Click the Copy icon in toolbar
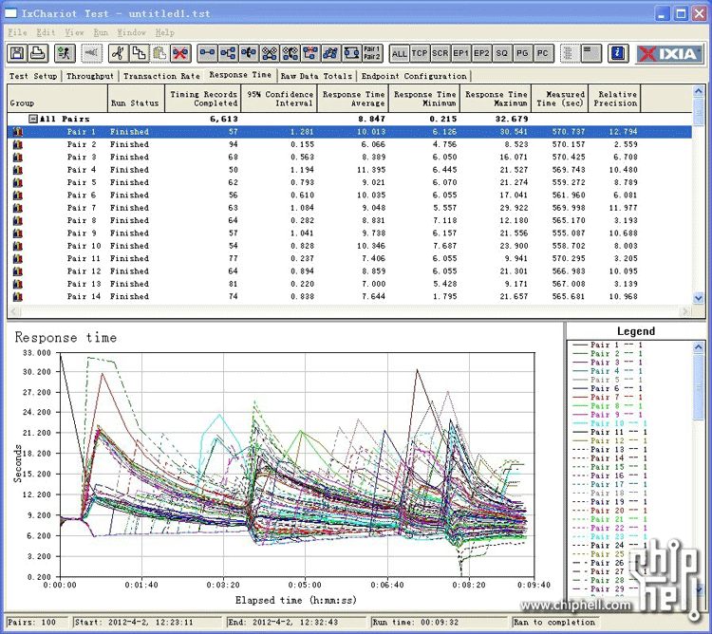The image size is (712, 634). [139, 53]
